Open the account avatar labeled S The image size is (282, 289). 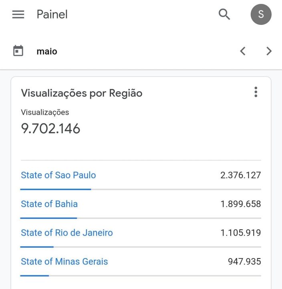261,14
